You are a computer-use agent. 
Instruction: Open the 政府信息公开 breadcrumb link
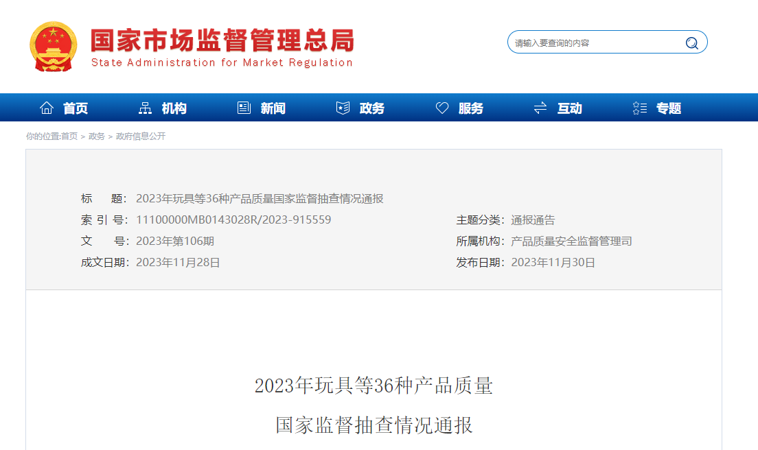pos(142,137)
